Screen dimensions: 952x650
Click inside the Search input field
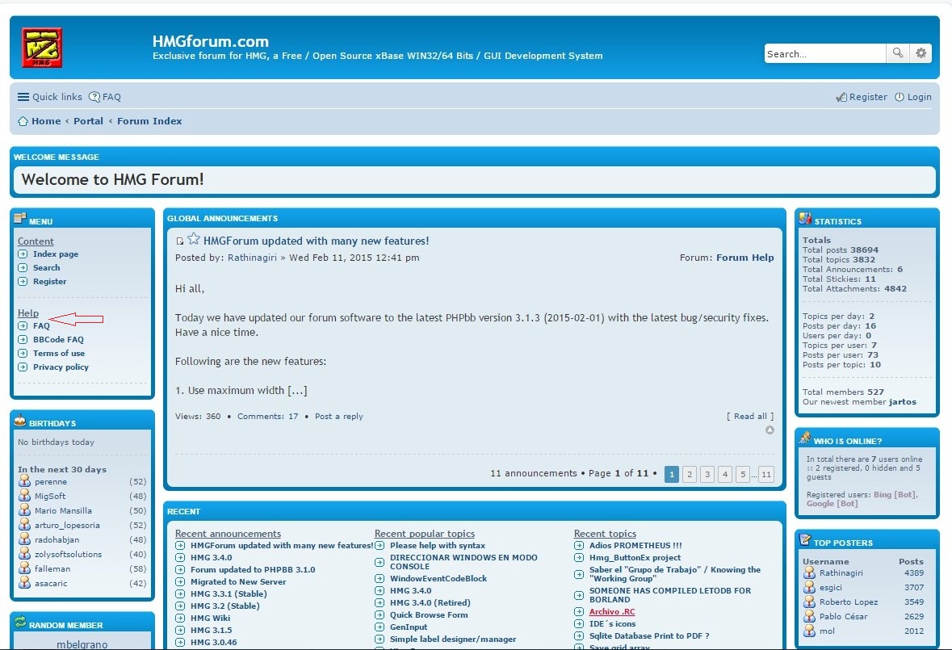coord(824,52)
